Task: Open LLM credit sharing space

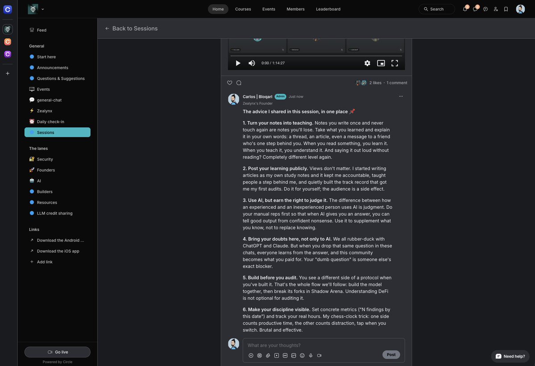Action: 57,214
